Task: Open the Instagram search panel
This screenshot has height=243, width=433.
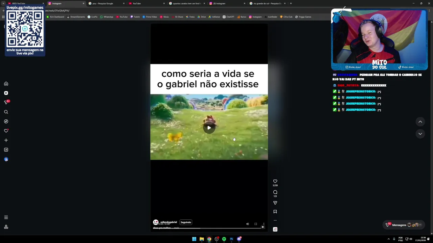Action: coord(6,112)
